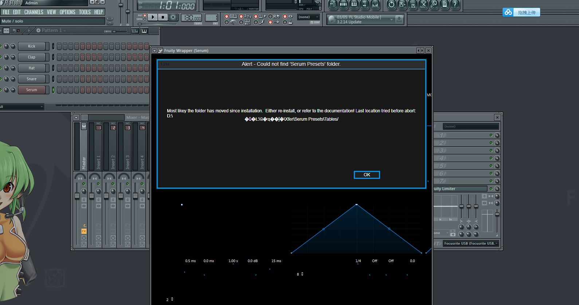
Task: Open the keyboard editor in step sequencer
Action: (x=144, y=31)
